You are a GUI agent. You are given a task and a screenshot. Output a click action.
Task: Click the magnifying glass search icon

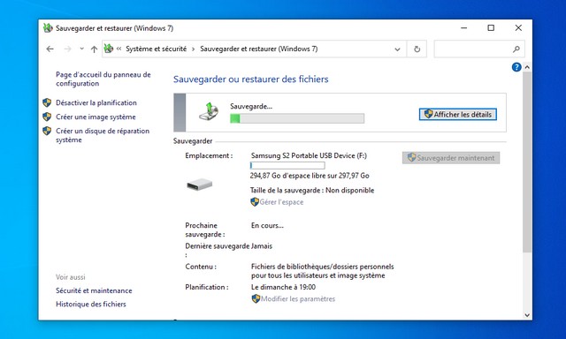point(516,49)
